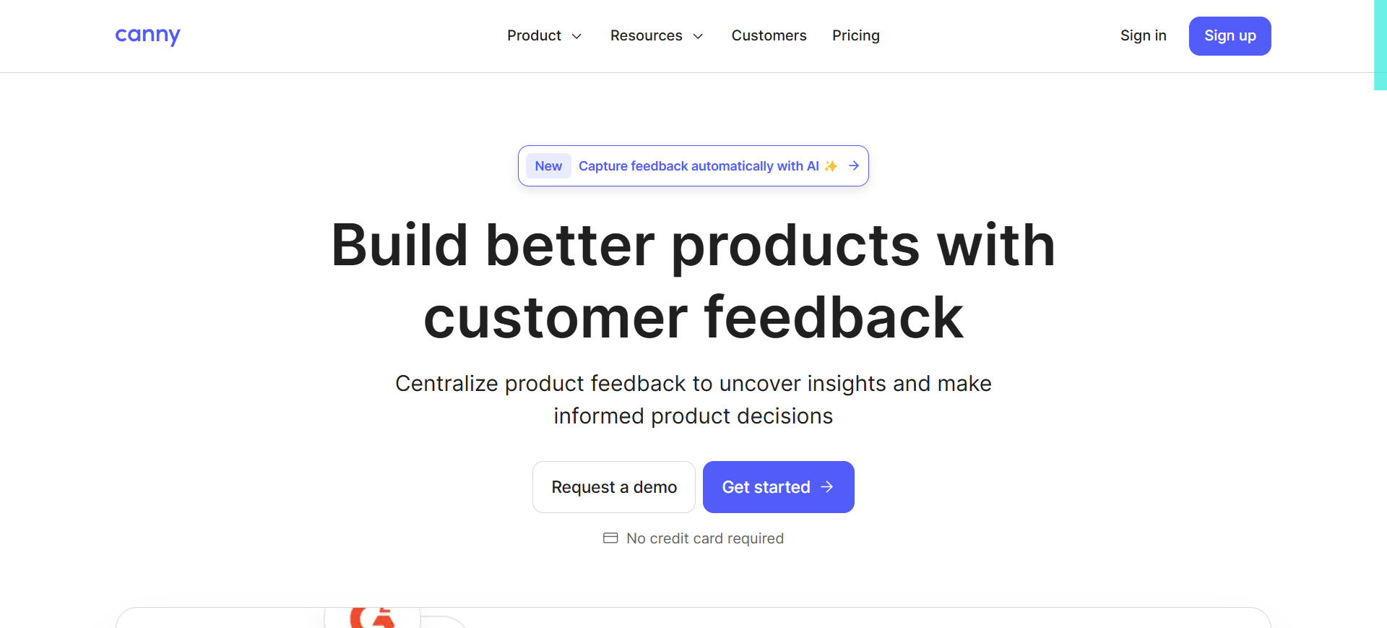
Task: Click the arrow inside the Get started button
Action: [827, 487]
